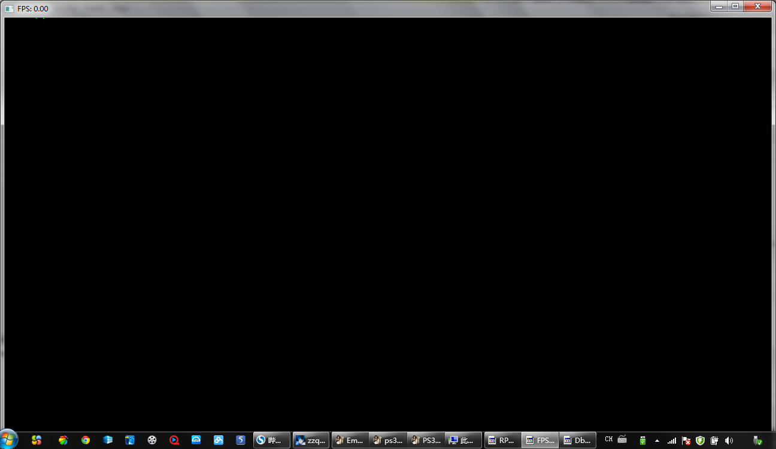The image size is (776, 449).
Task: Close the FPS: 0.00 window
Action: coord(757,6)
